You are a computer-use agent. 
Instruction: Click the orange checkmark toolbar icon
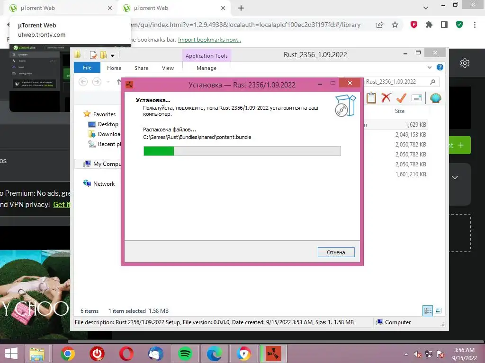[x=401, y=98]
